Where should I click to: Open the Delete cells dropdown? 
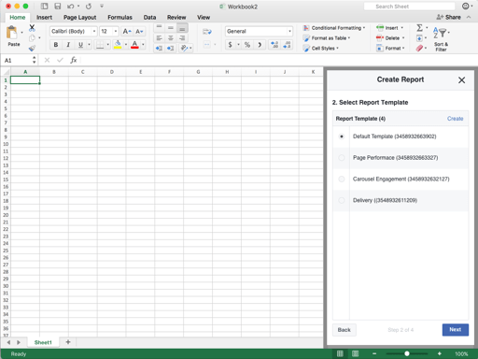390,38
